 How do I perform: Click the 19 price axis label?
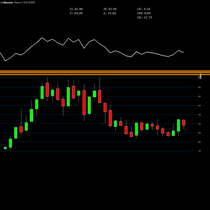coord(199,151)
